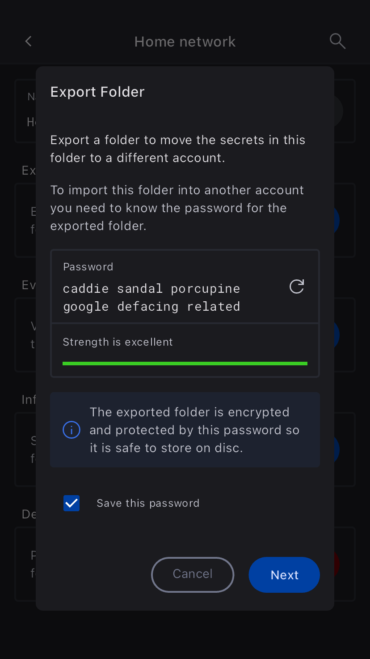Regenerate the password with the refresh icon

click(x=297, y=287)
